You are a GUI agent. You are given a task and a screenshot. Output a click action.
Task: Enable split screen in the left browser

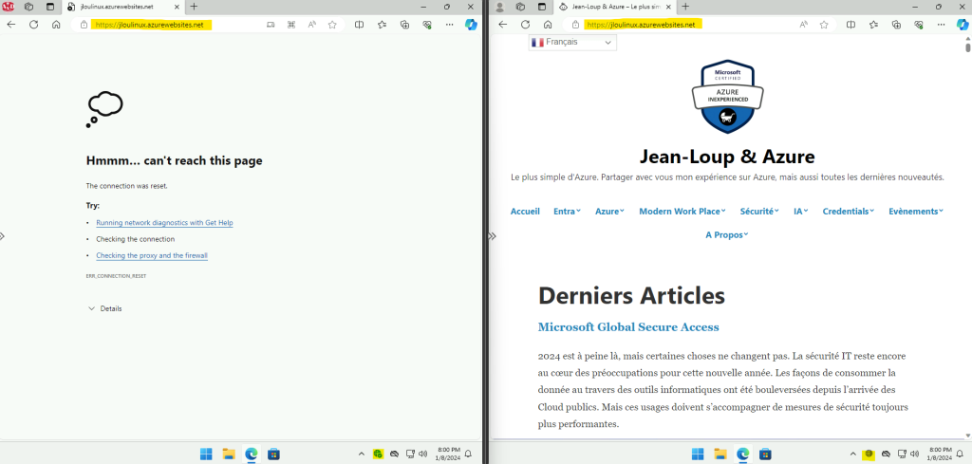tap(359, 25)
